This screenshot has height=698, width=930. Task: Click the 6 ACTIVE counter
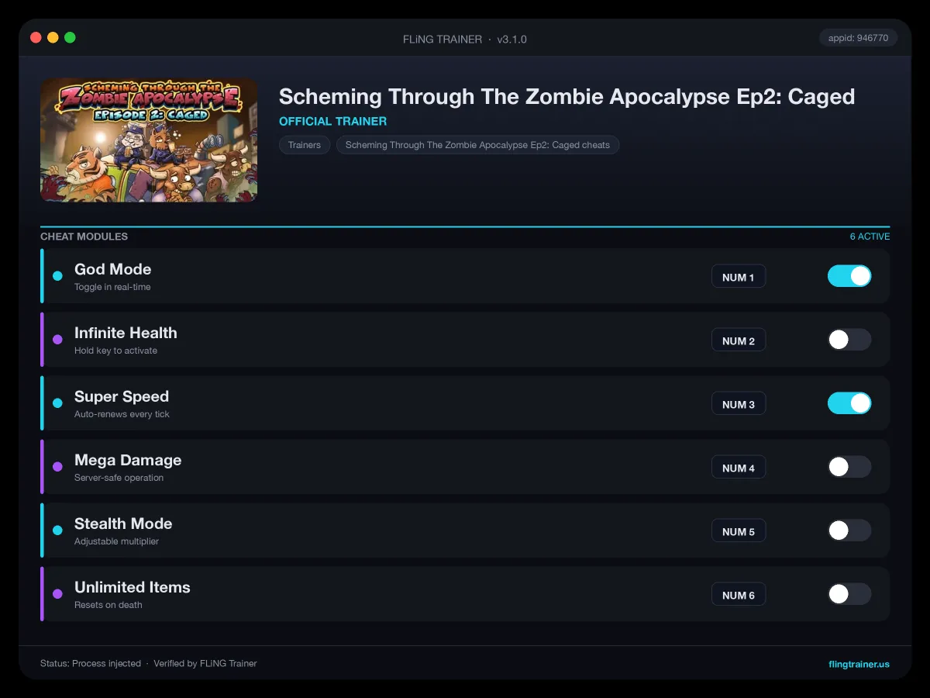870,237
